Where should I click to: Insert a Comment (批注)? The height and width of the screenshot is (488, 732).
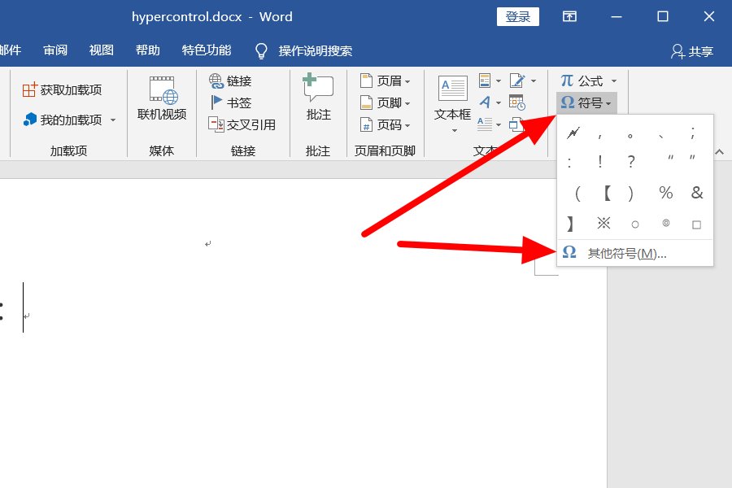click(317, 98)
